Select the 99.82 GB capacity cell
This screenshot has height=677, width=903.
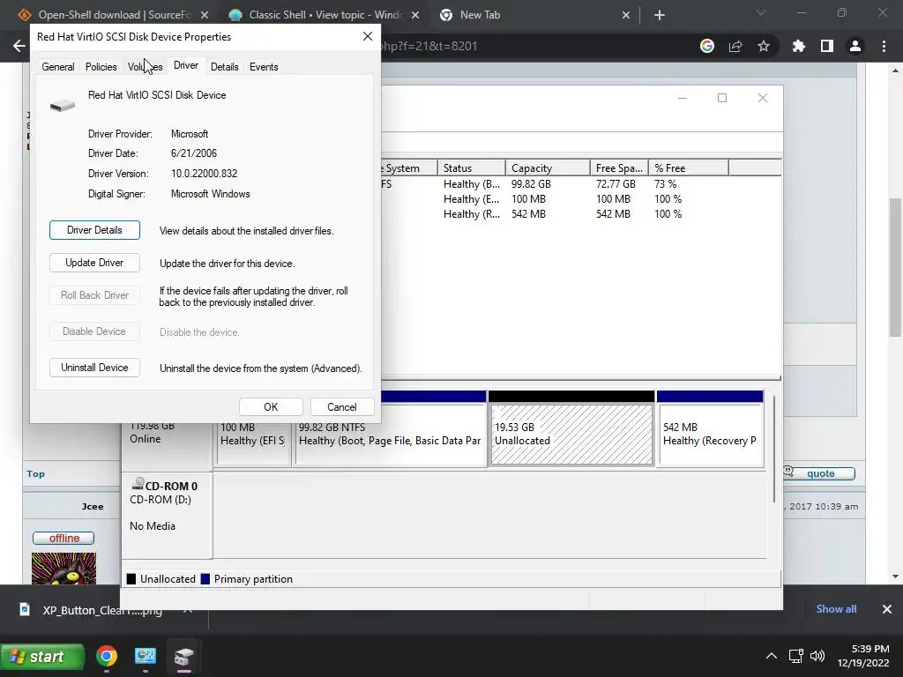click(x=531, y=184)
